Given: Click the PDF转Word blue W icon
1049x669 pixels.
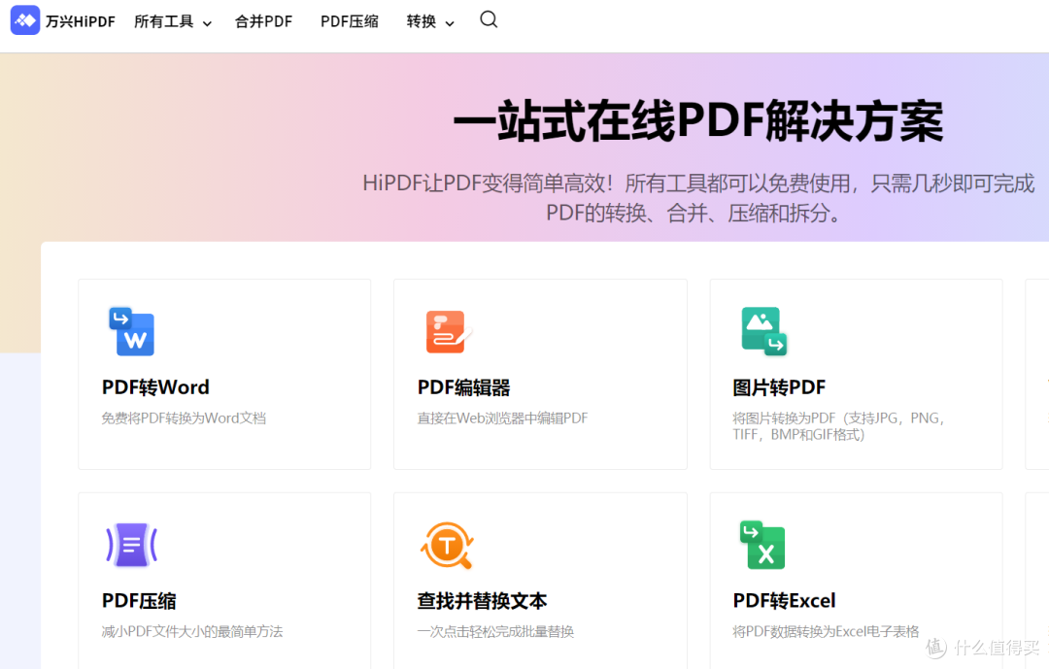Looking at the screenshot, I should point(132,331).
